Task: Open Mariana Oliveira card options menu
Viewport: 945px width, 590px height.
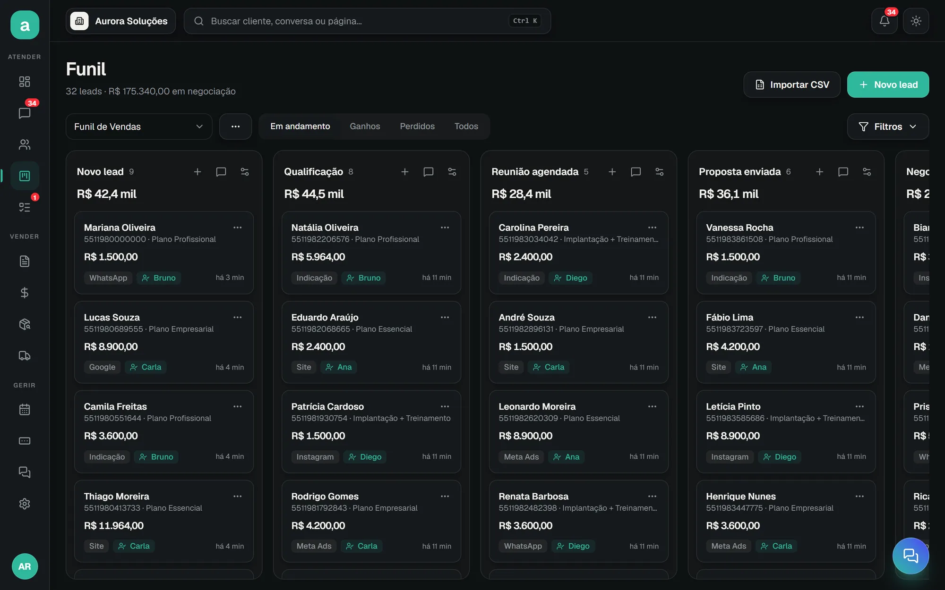Action: pyautogui.click(x=238, y=228)
